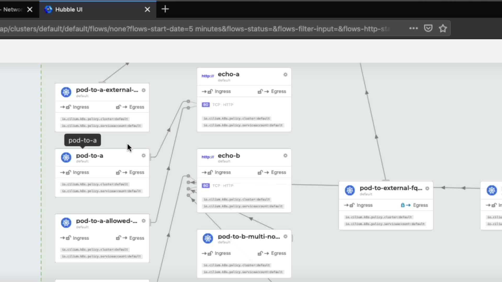The height and width of the screenshot is (282, 502).
Task: Click the gear icon on echo-b card
Action: click(x=285, y=156)
